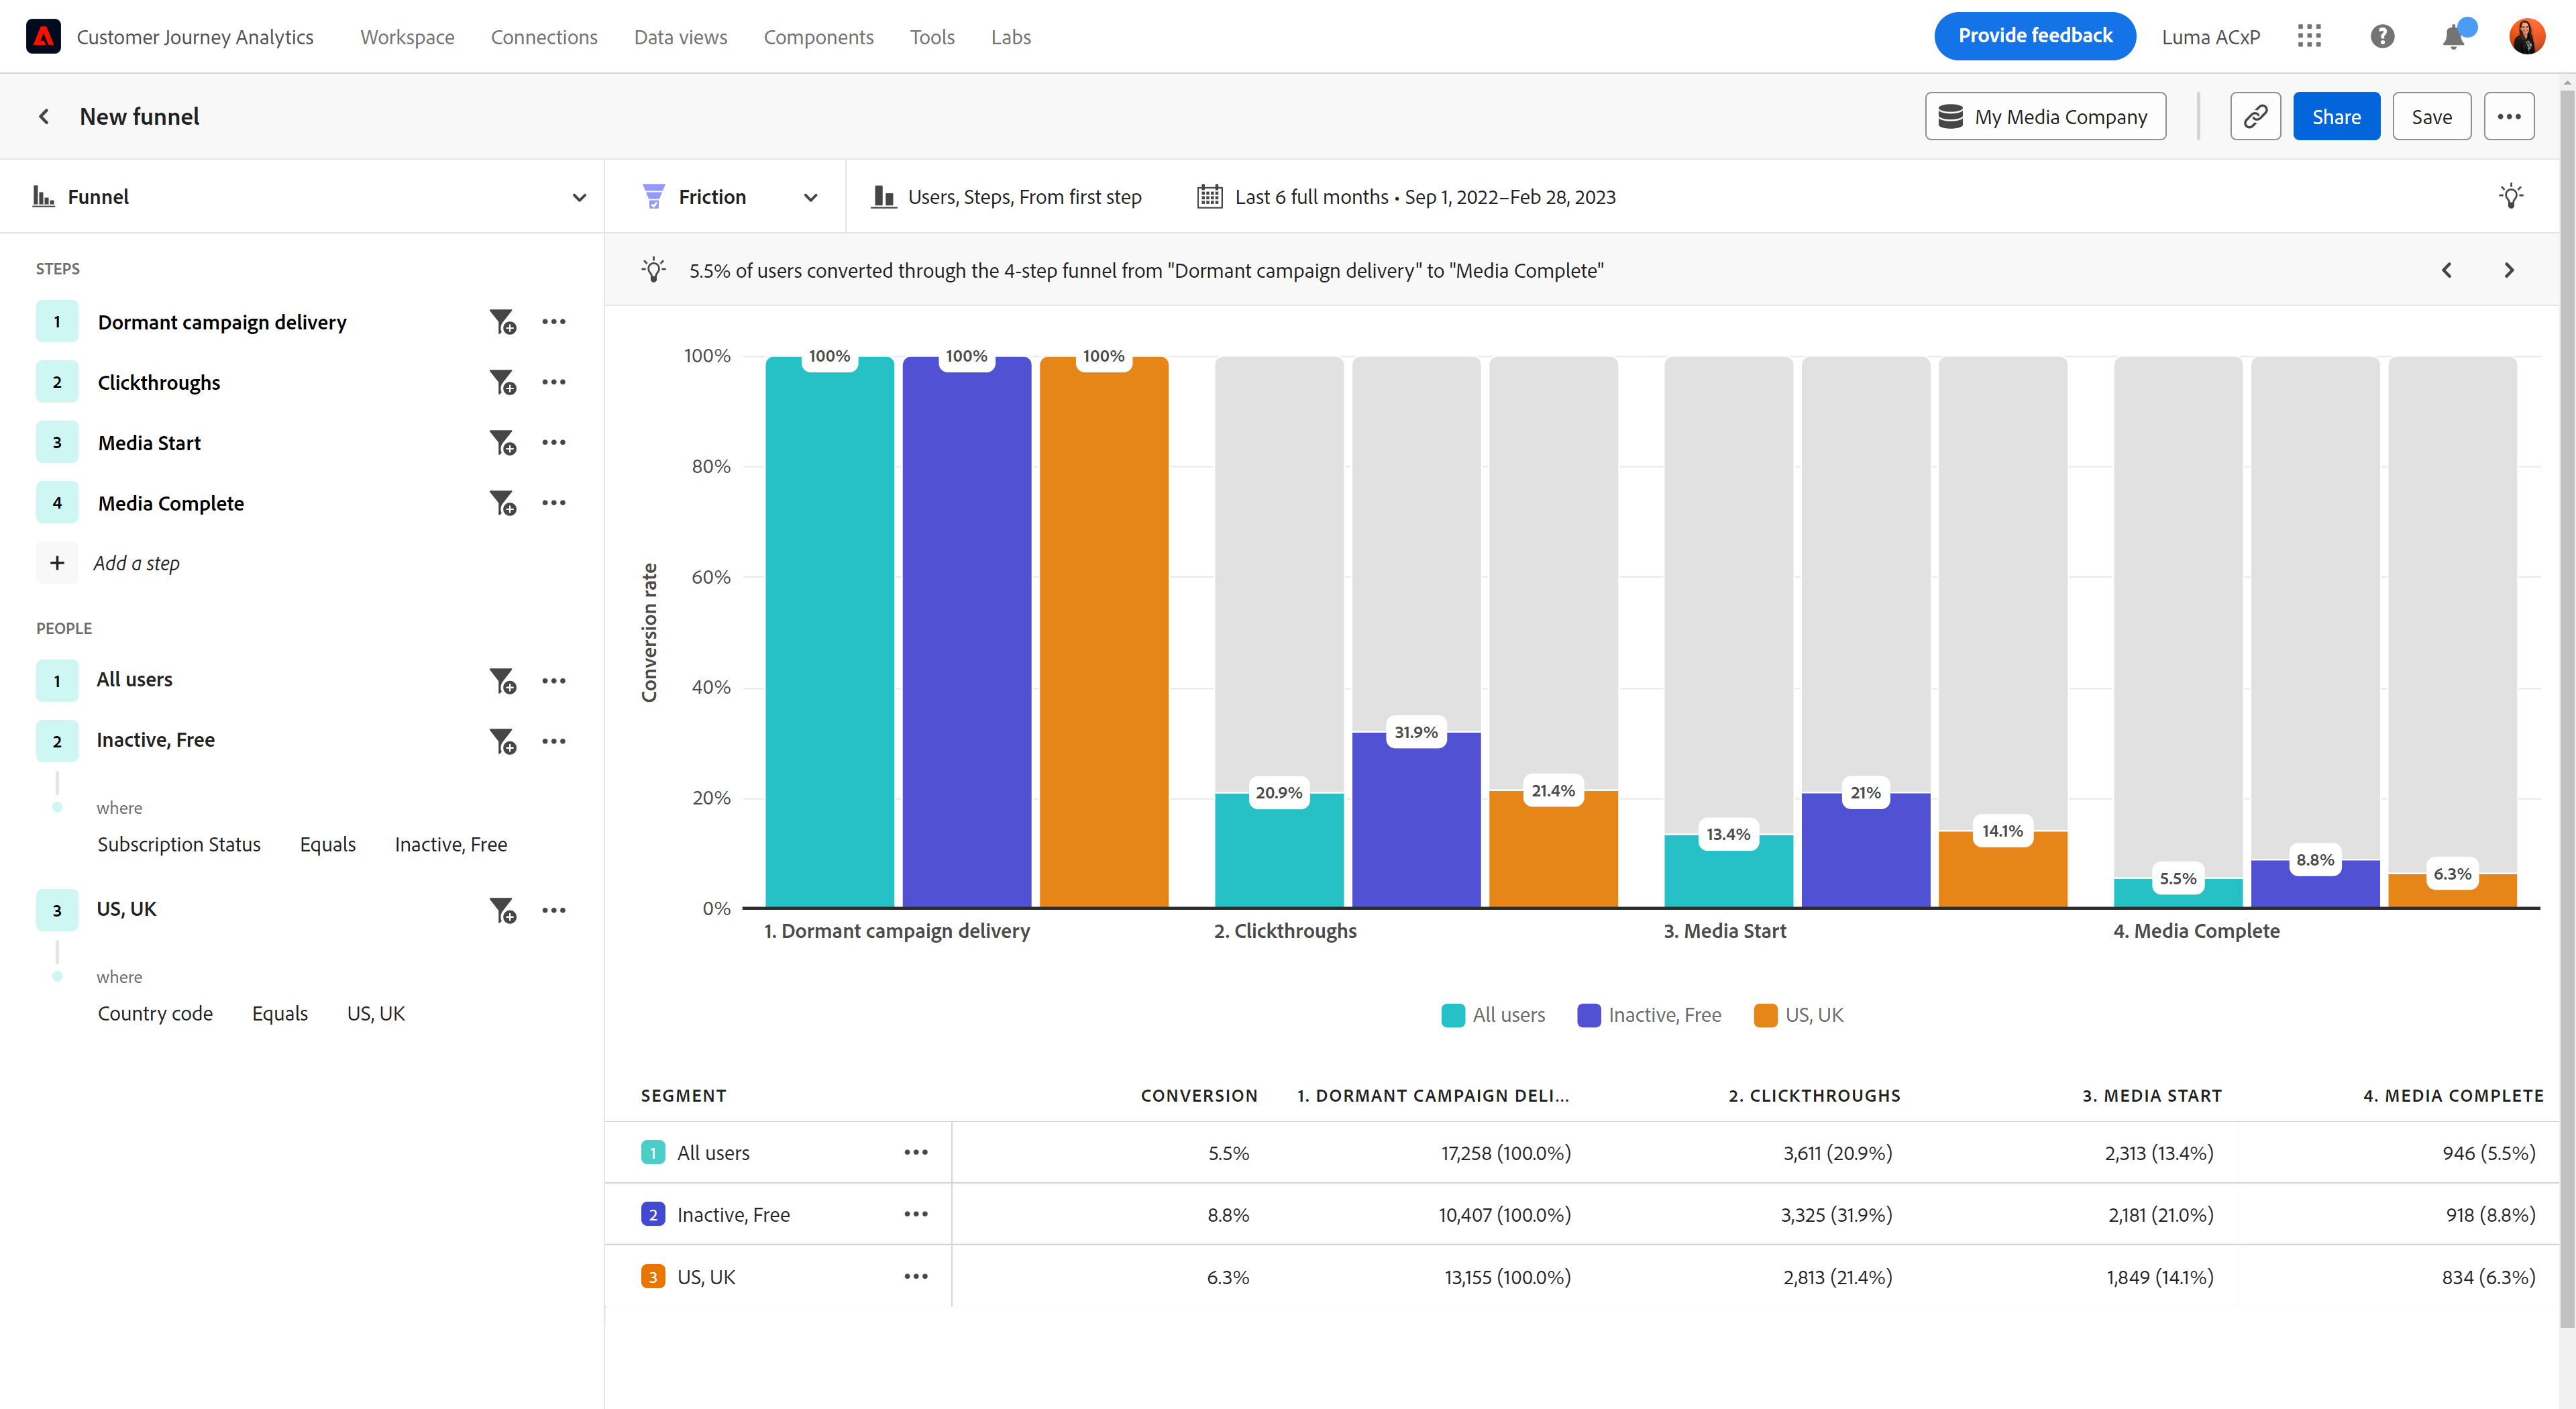The height and width of the screenshot is (1409, 2576).
Task: Add filter to Clickthroughs step
Action: [502, 382]
